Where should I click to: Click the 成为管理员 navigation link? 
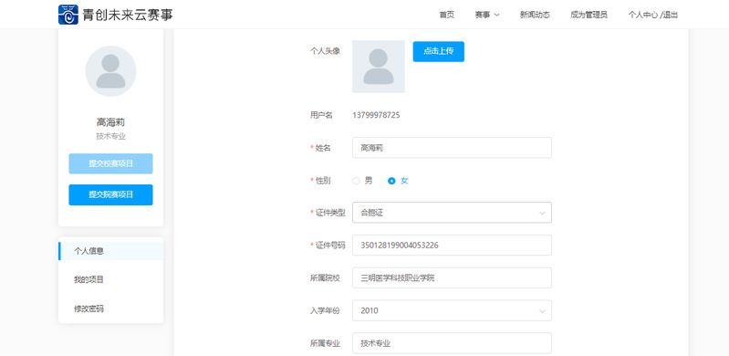(x=588, y=15)
